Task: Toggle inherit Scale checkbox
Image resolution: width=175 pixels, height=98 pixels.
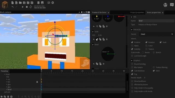Action: [161, 42]
